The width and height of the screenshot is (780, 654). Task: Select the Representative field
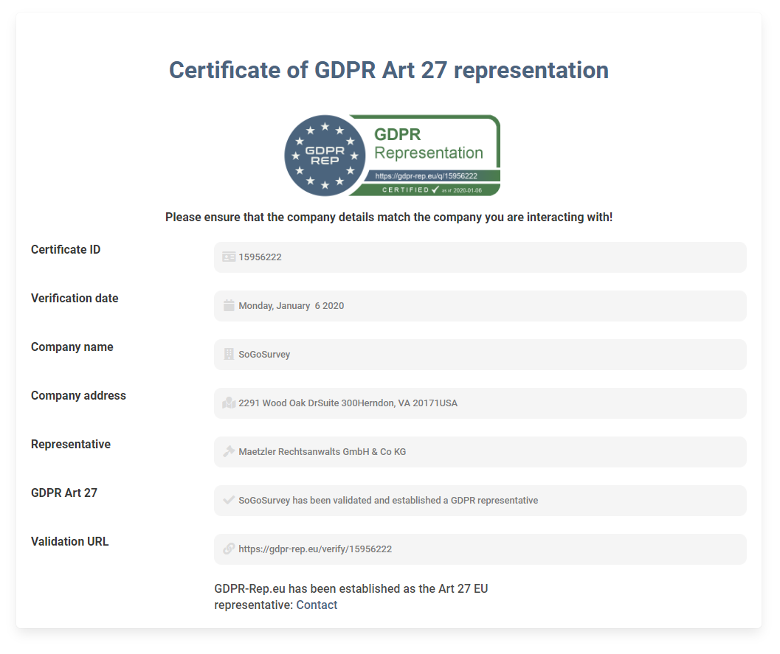pyautogui.click(x=480, y=452)
